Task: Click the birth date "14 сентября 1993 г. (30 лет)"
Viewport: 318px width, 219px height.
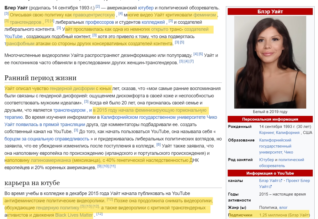Action: pyautogui.click(x=285, y=127)
